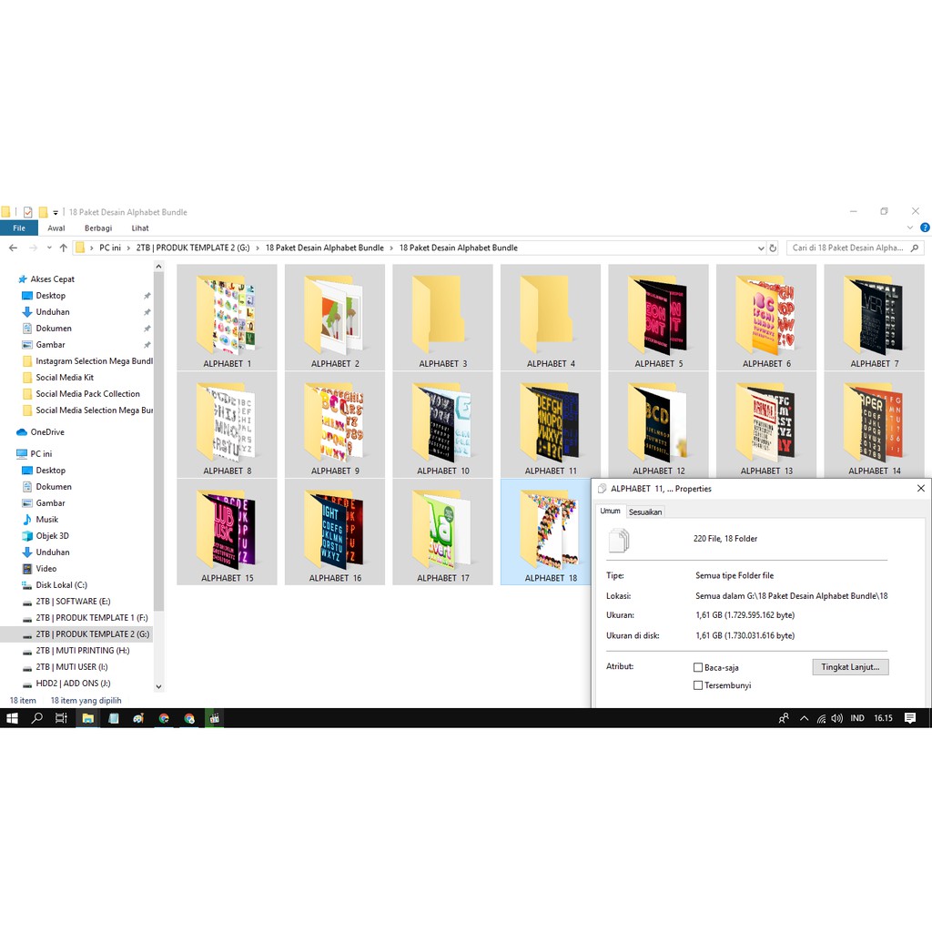Expand the ribbon chevron
Viewport: 932px width, 932px height.
909,228
